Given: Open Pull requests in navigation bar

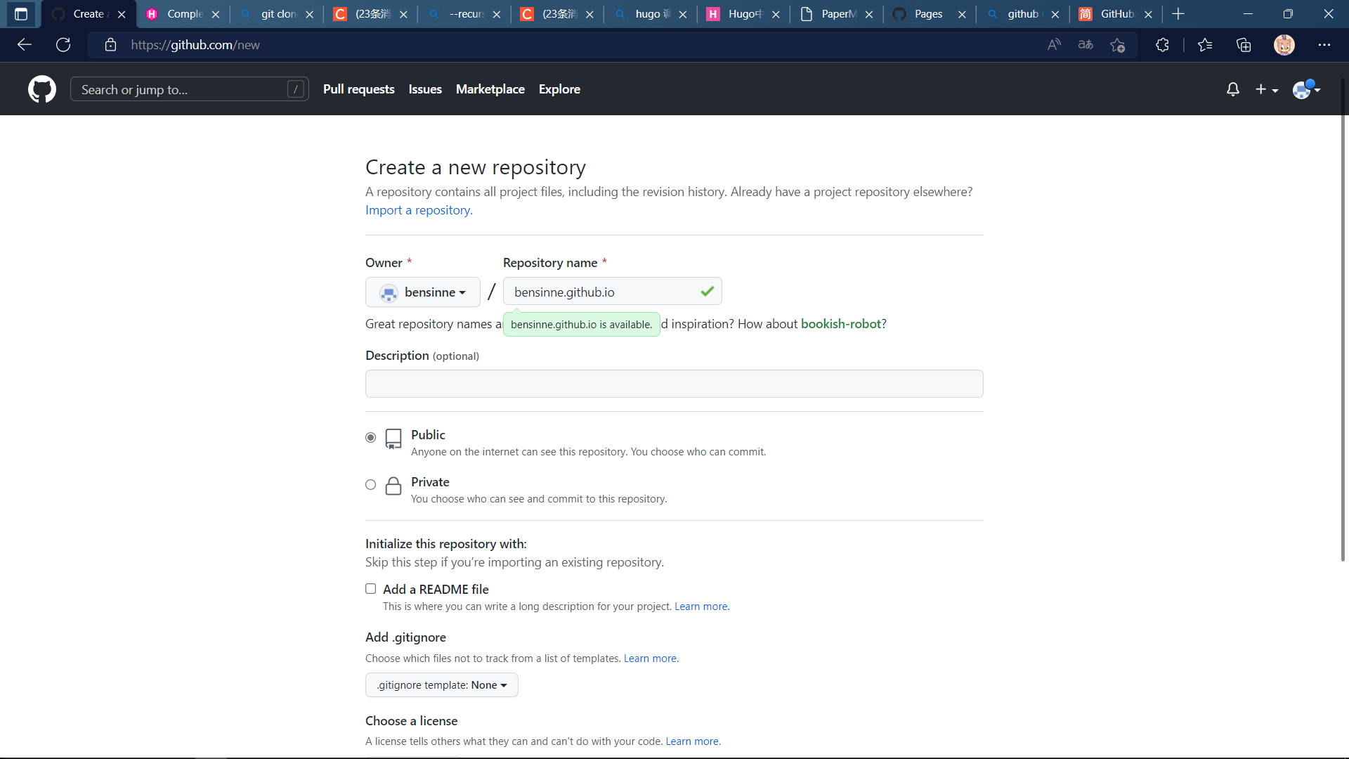Looking at the screenshot, I should [x=358, y=89].
